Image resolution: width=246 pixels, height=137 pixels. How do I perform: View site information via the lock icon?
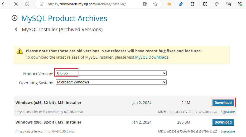tap(41, 4)
